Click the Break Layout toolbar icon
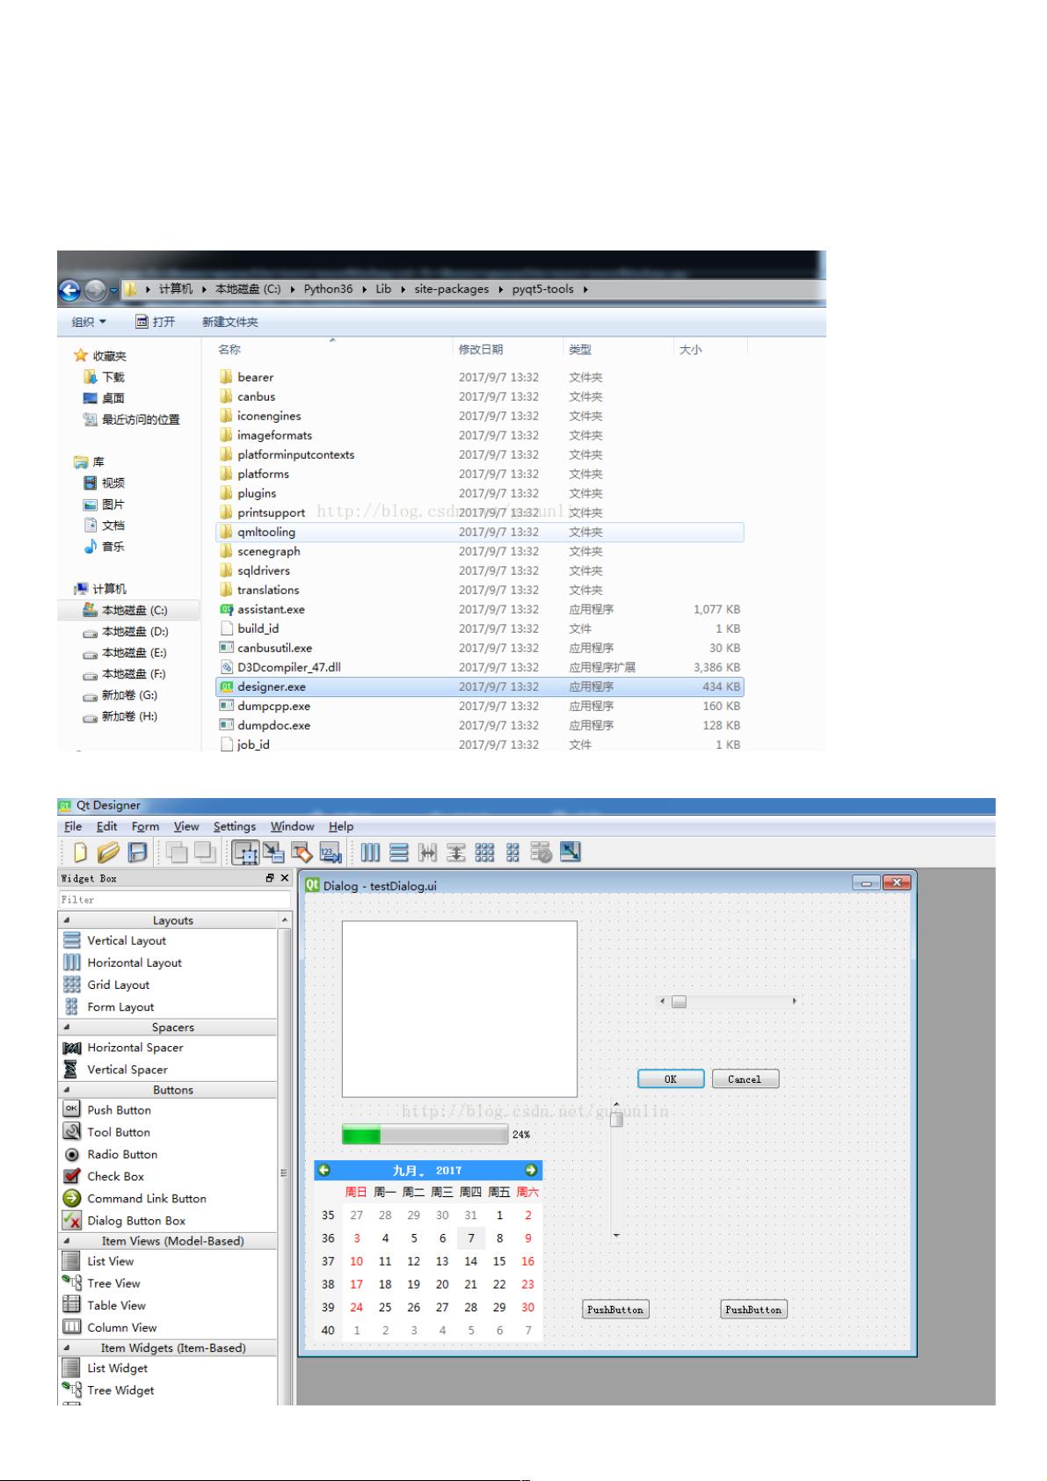The image size is (1047, 1481). coord(541,853)
